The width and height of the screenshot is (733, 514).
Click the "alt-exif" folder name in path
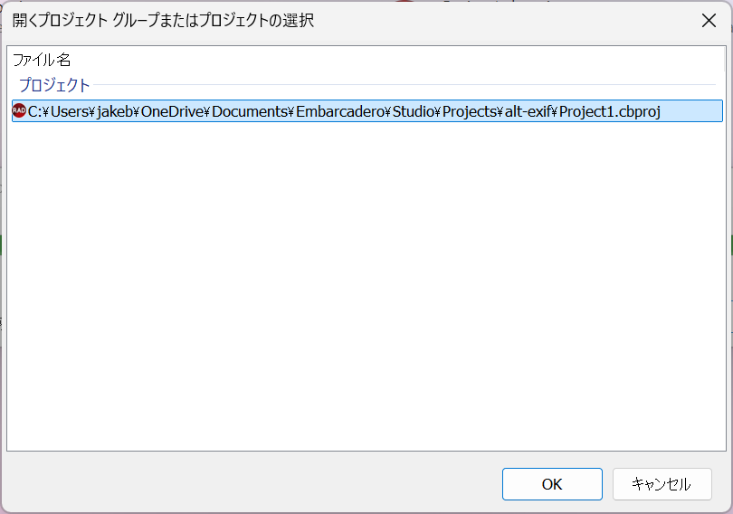pos(525,111)
